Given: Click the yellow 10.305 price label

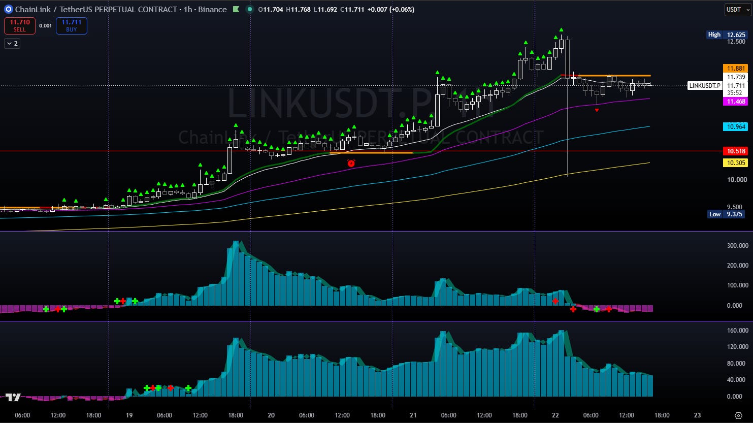Looking at the screenshot, I should tap(736, 162).
